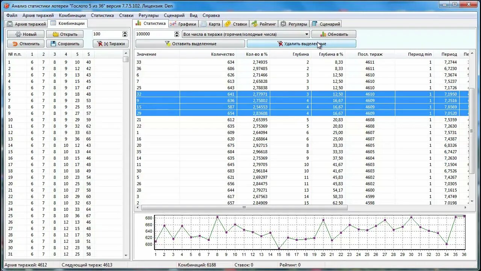The height and width of the screenshot is (271, 481).
Task: Click the gear icon on Новый button
Action: point(18,34)
